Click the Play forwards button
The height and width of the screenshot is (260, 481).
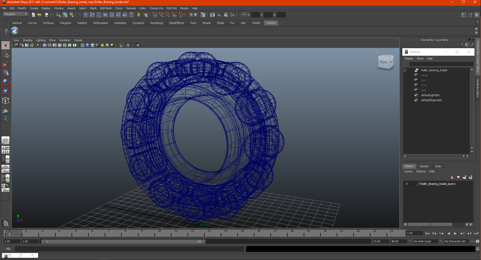tap(455, 234)
